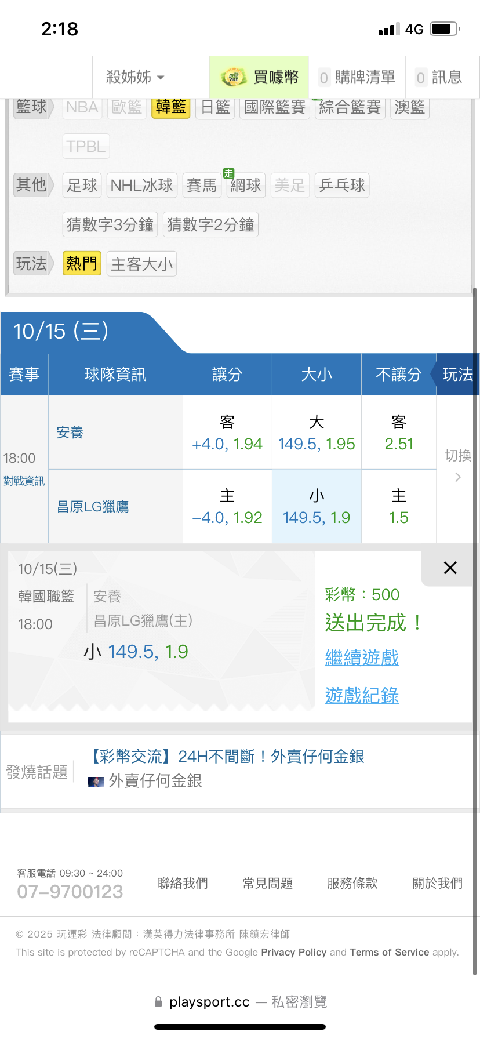Select the 韓籃 league filter
Viewport: 480px width, 1039px height.
pyautogui.click(x=170, y=107)
